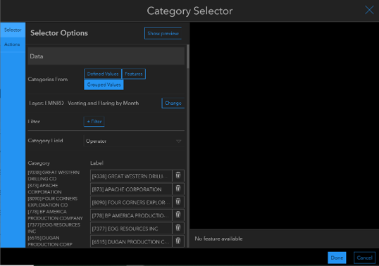The width and height of the screenshot is (379, 266).
Task: Click the Selector Options panel scrollbar
Action: (188, 57)
